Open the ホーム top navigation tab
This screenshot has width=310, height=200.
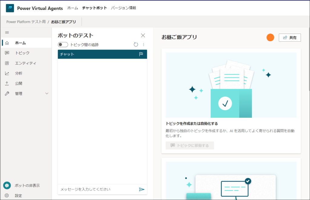point(73,8)
